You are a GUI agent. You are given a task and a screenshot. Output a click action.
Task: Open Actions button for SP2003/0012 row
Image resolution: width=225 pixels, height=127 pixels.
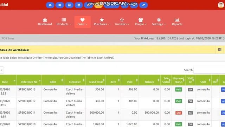coord(223,101)
